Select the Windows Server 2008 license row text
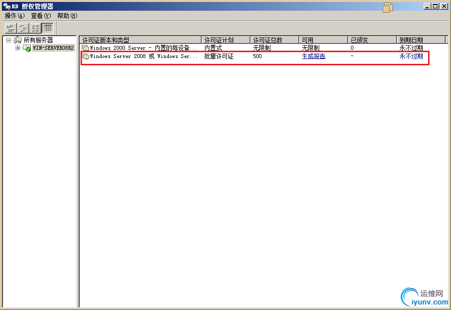This screenshot has height=310, width=451. point(144,57)
